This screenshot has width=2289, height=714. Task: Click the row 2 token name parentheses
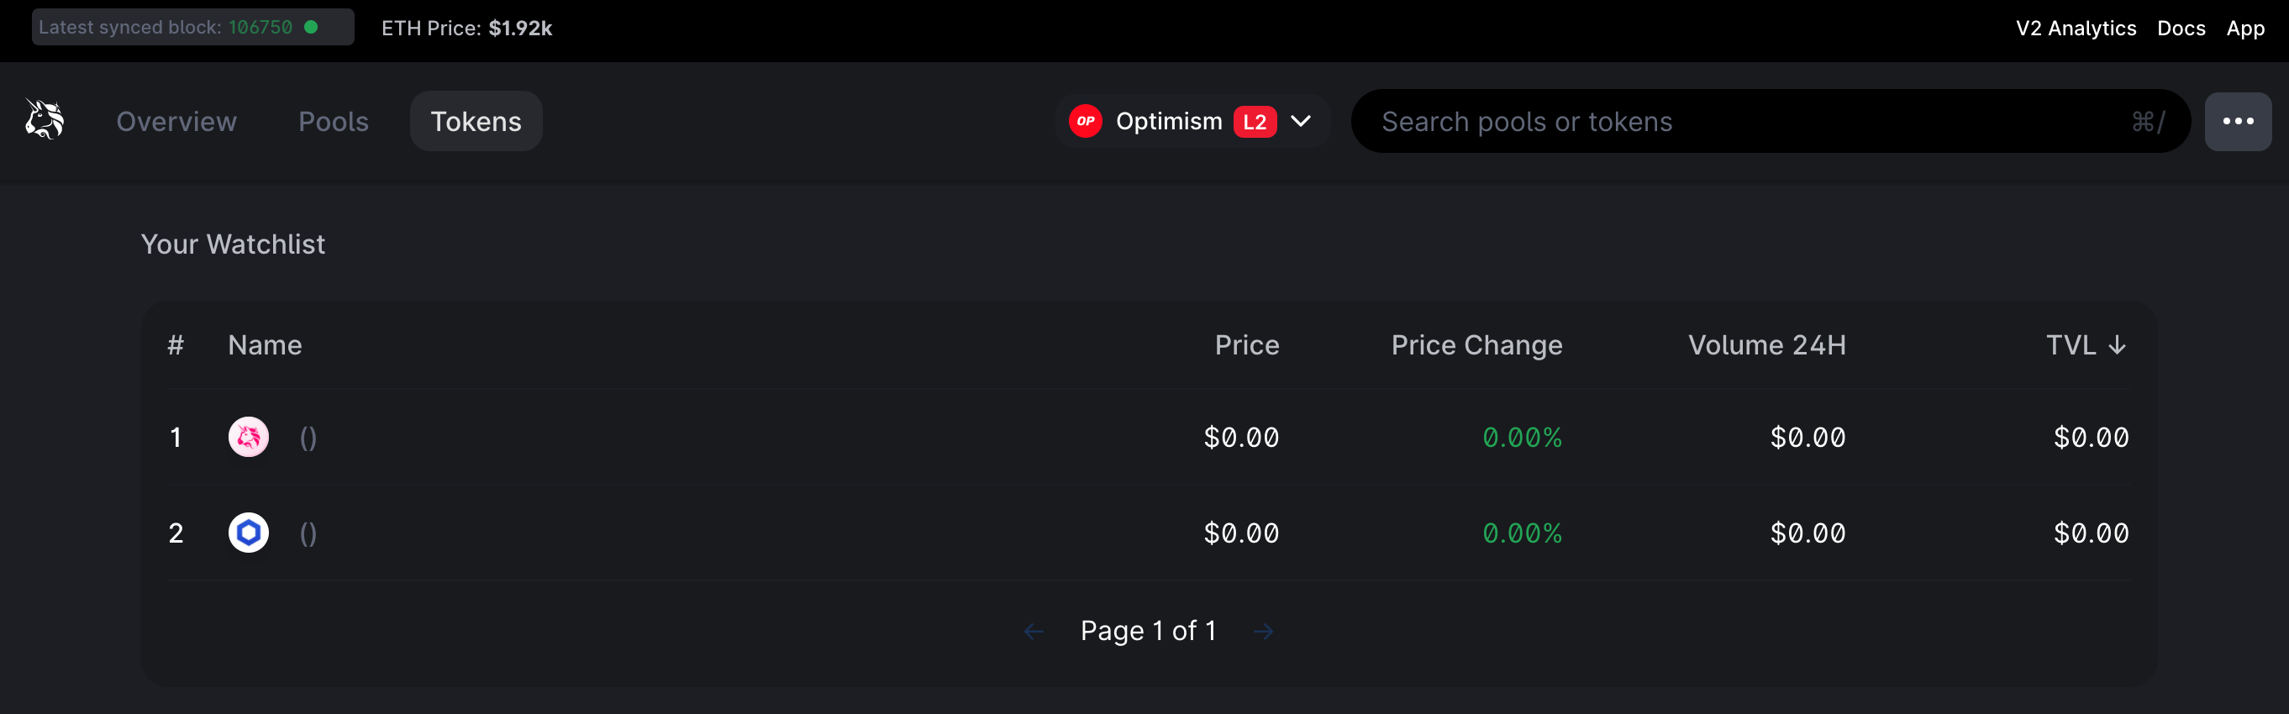pyautogui.click(x=308, y=533)
